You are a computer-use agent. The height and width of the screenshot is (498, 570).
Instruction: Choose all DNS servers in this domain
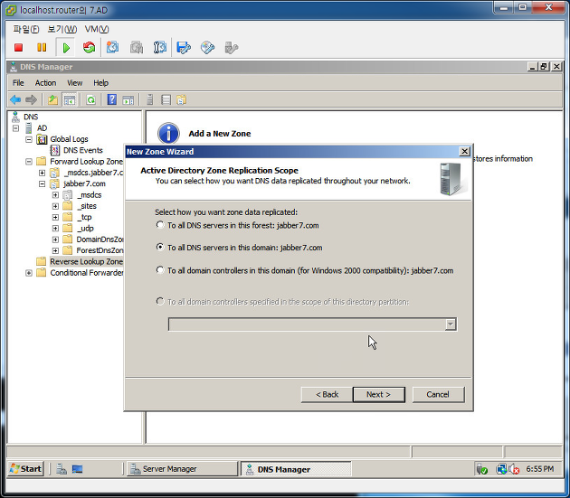point(160,248)
